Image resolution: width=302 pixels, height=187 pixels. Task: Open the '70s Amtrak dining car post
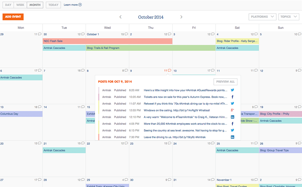coord(185,103)
